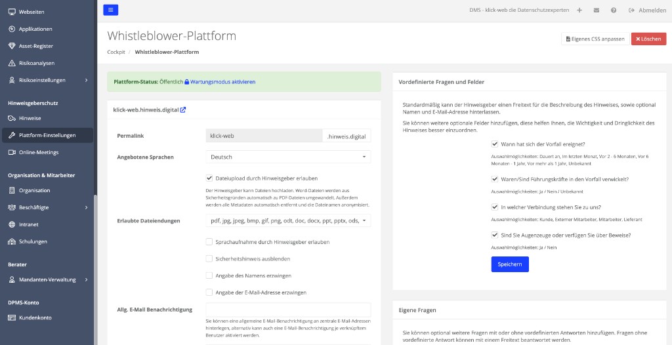
Task: Click Eigenes CSS anpassen button
Action: pyautogui.click(x=595, y=39)
